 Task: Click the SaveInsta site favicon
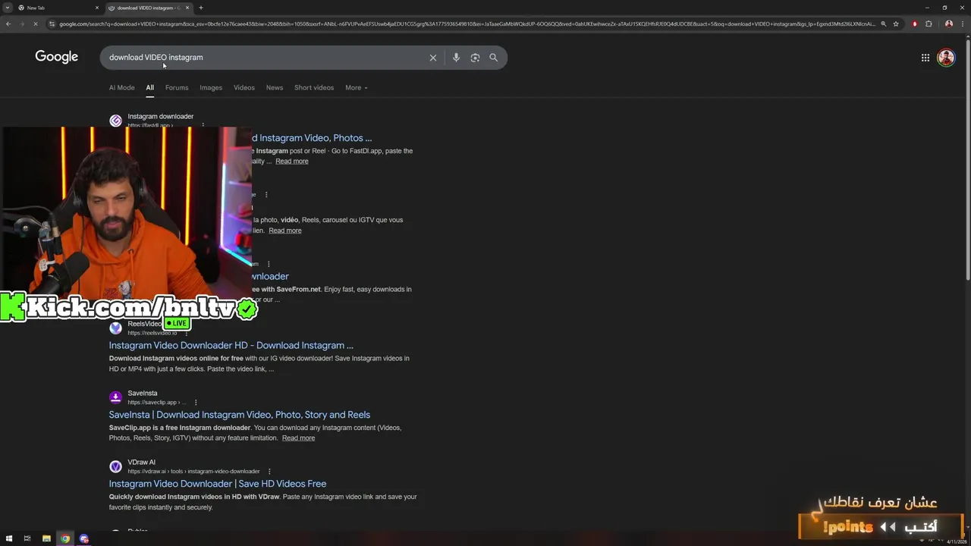[115, 397]
